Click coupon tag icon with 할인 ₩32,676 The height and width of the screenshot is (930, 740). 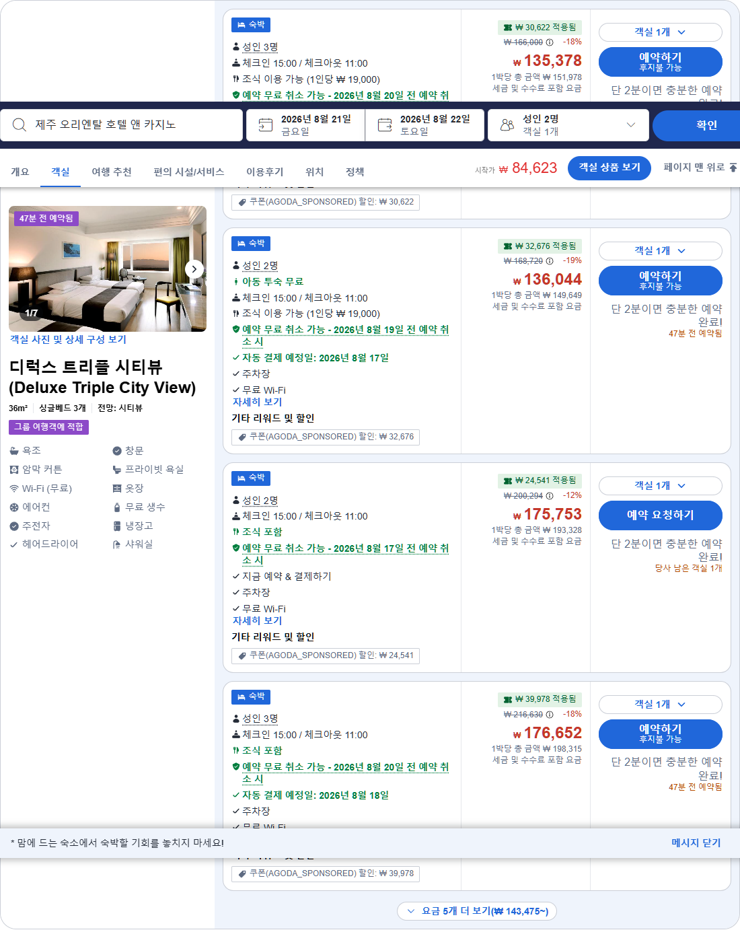click(x=242, y=437)
